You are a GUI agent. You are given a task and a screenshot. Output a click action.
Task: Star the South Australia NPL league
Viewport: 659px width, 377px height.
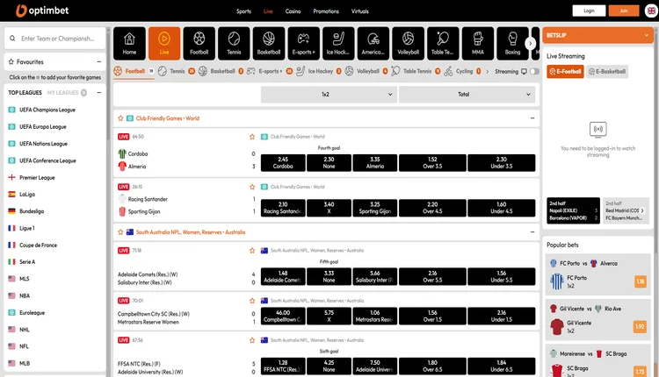(120, 232)
